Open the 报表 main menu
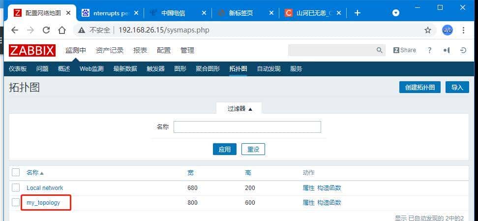 (x=140, y=50)
